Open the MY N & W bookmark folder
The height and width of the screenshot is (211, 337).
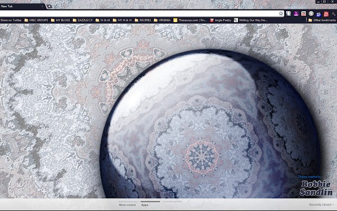click(x=122, y=20)
